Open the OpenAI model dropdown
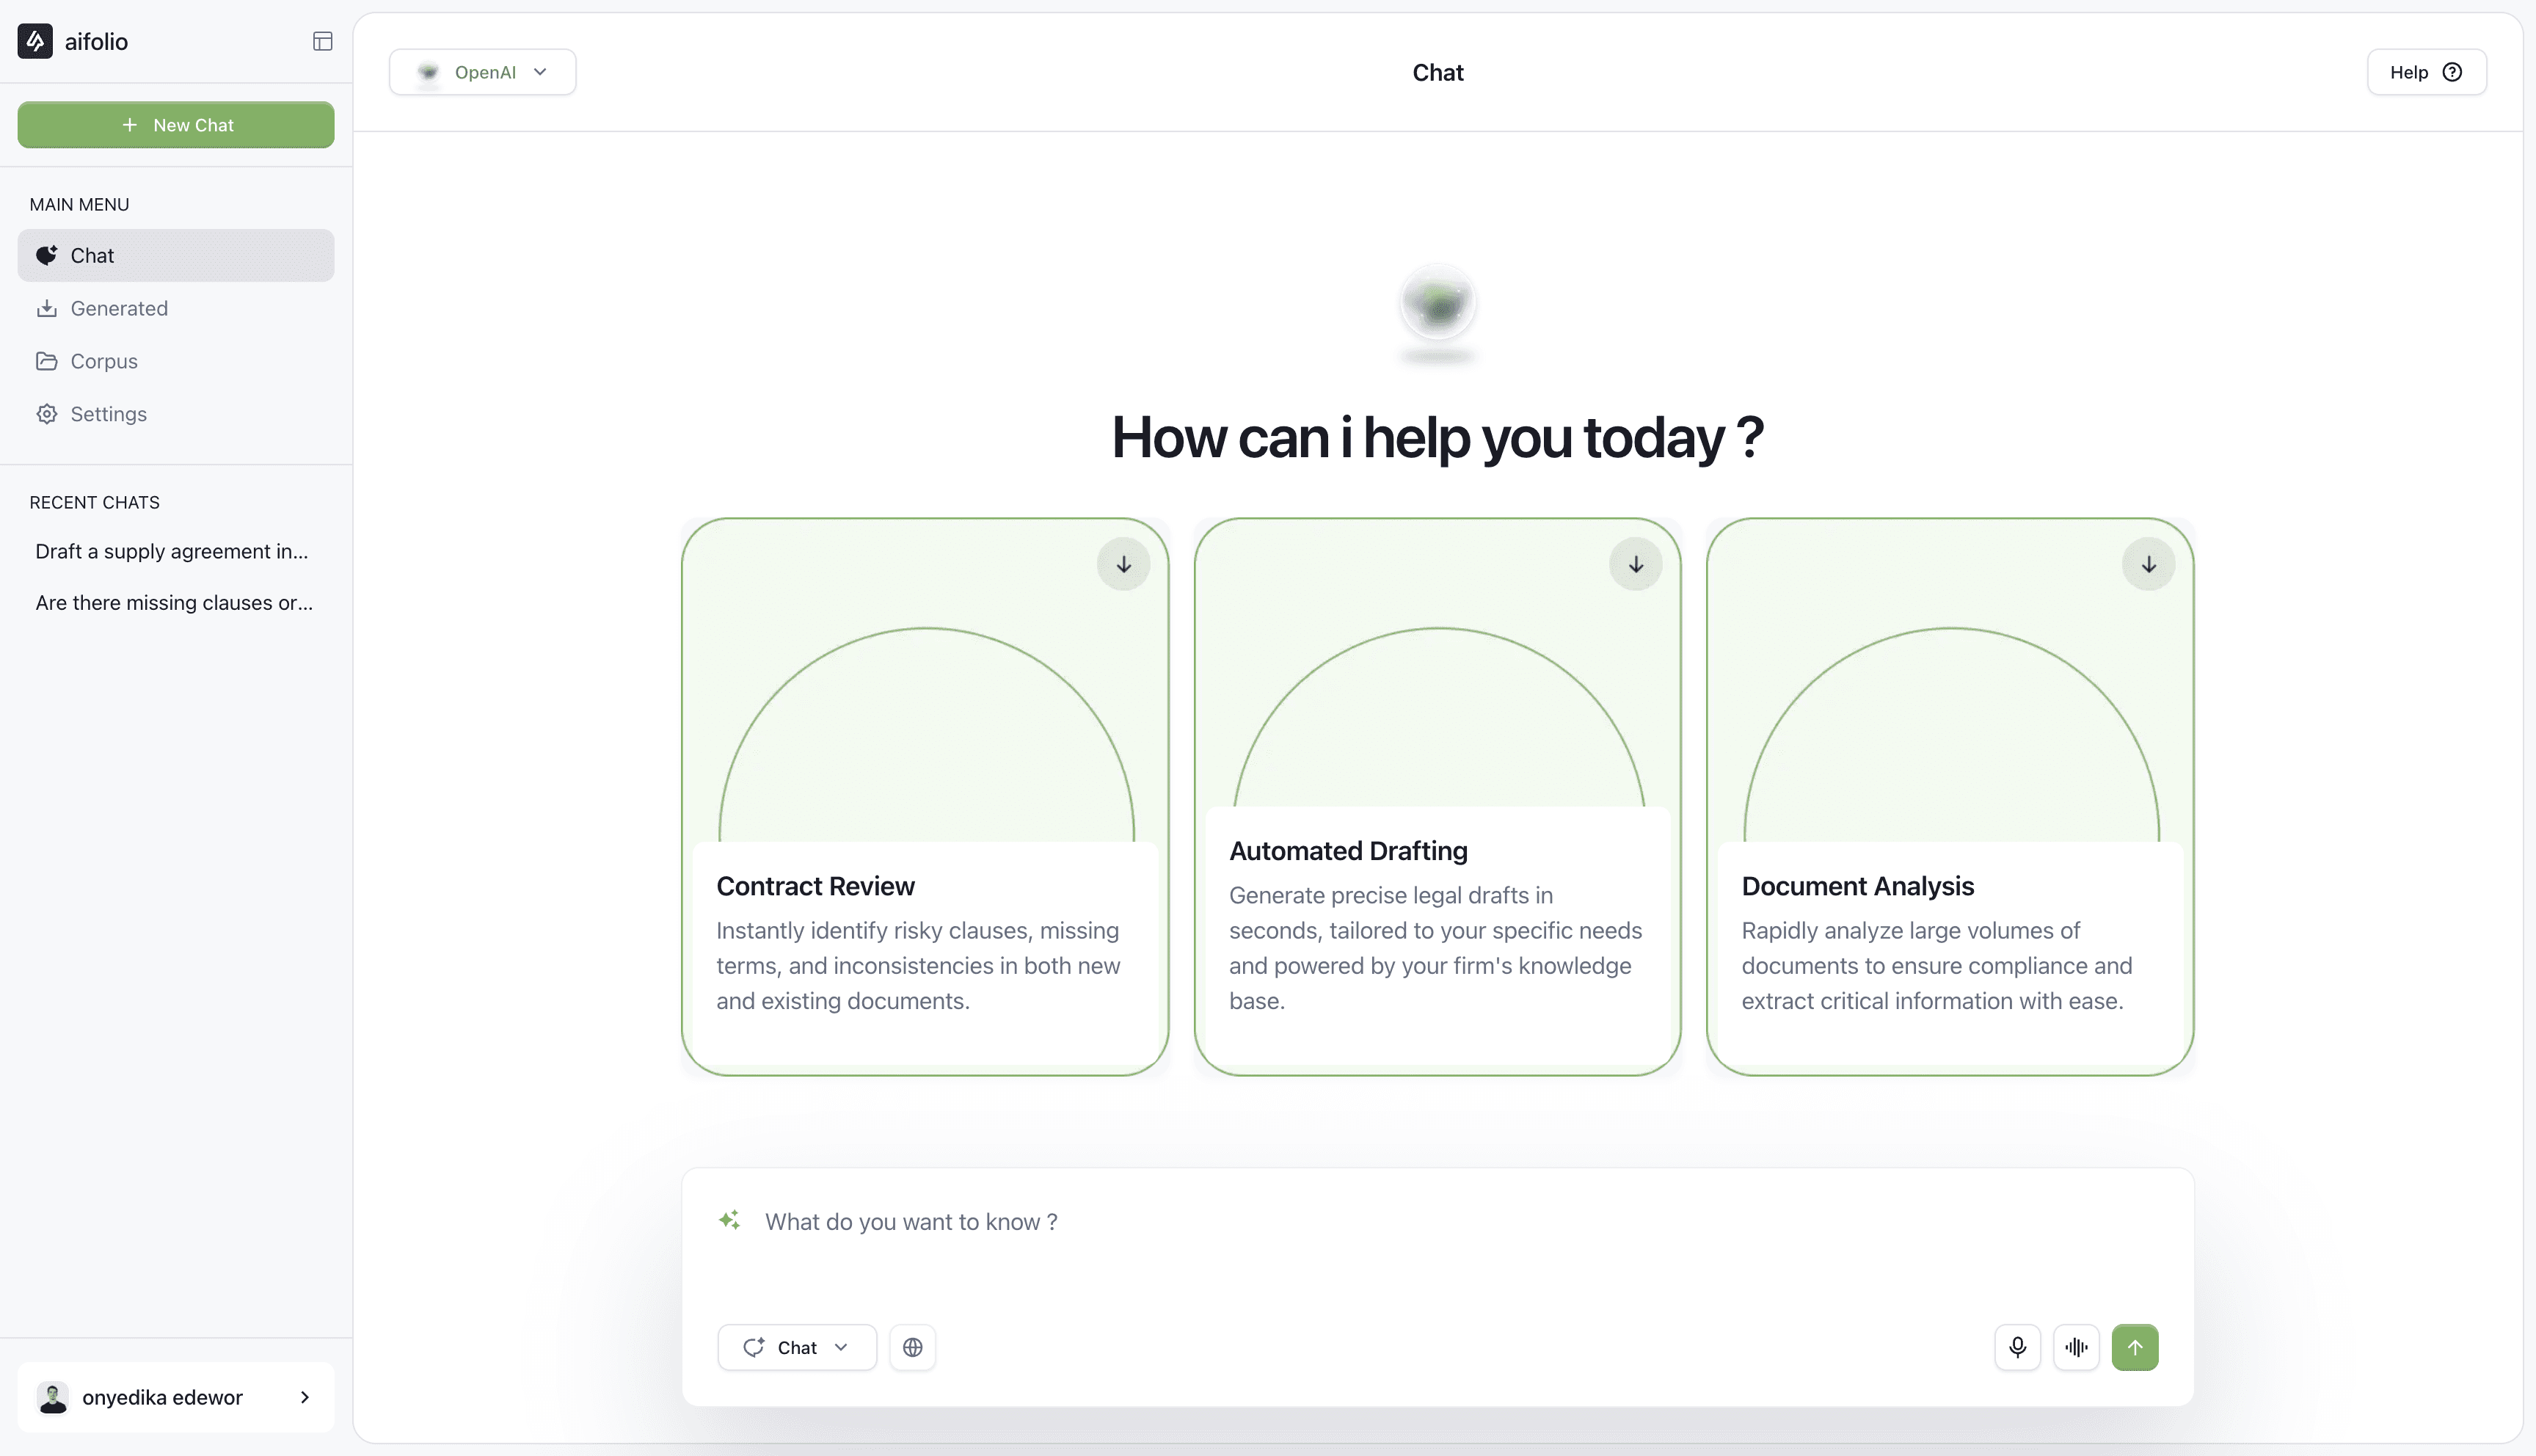The image size is (2536, 1456). pyautogui.click(x=483, y=71)
